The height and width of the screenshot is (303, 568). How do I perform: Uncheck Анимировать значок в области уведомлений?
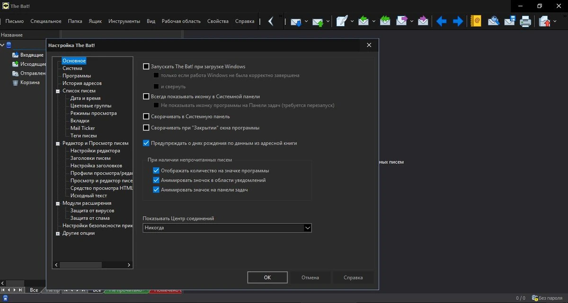156,180
